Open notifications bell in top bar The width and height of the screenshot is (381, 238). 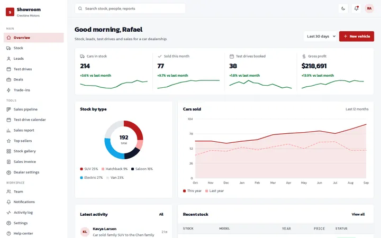(356, 8)
